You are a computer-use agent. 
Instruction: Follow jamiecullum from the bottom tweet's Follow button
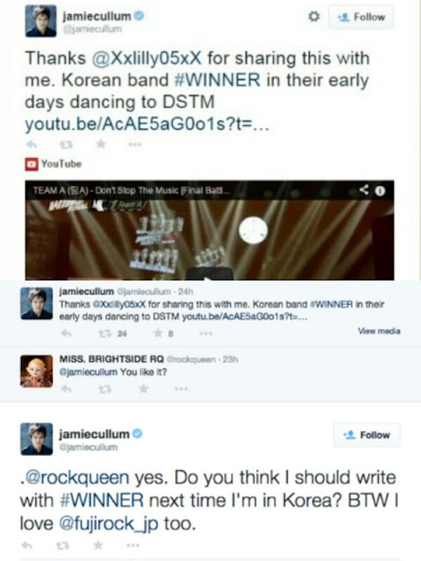pos(367,435)
